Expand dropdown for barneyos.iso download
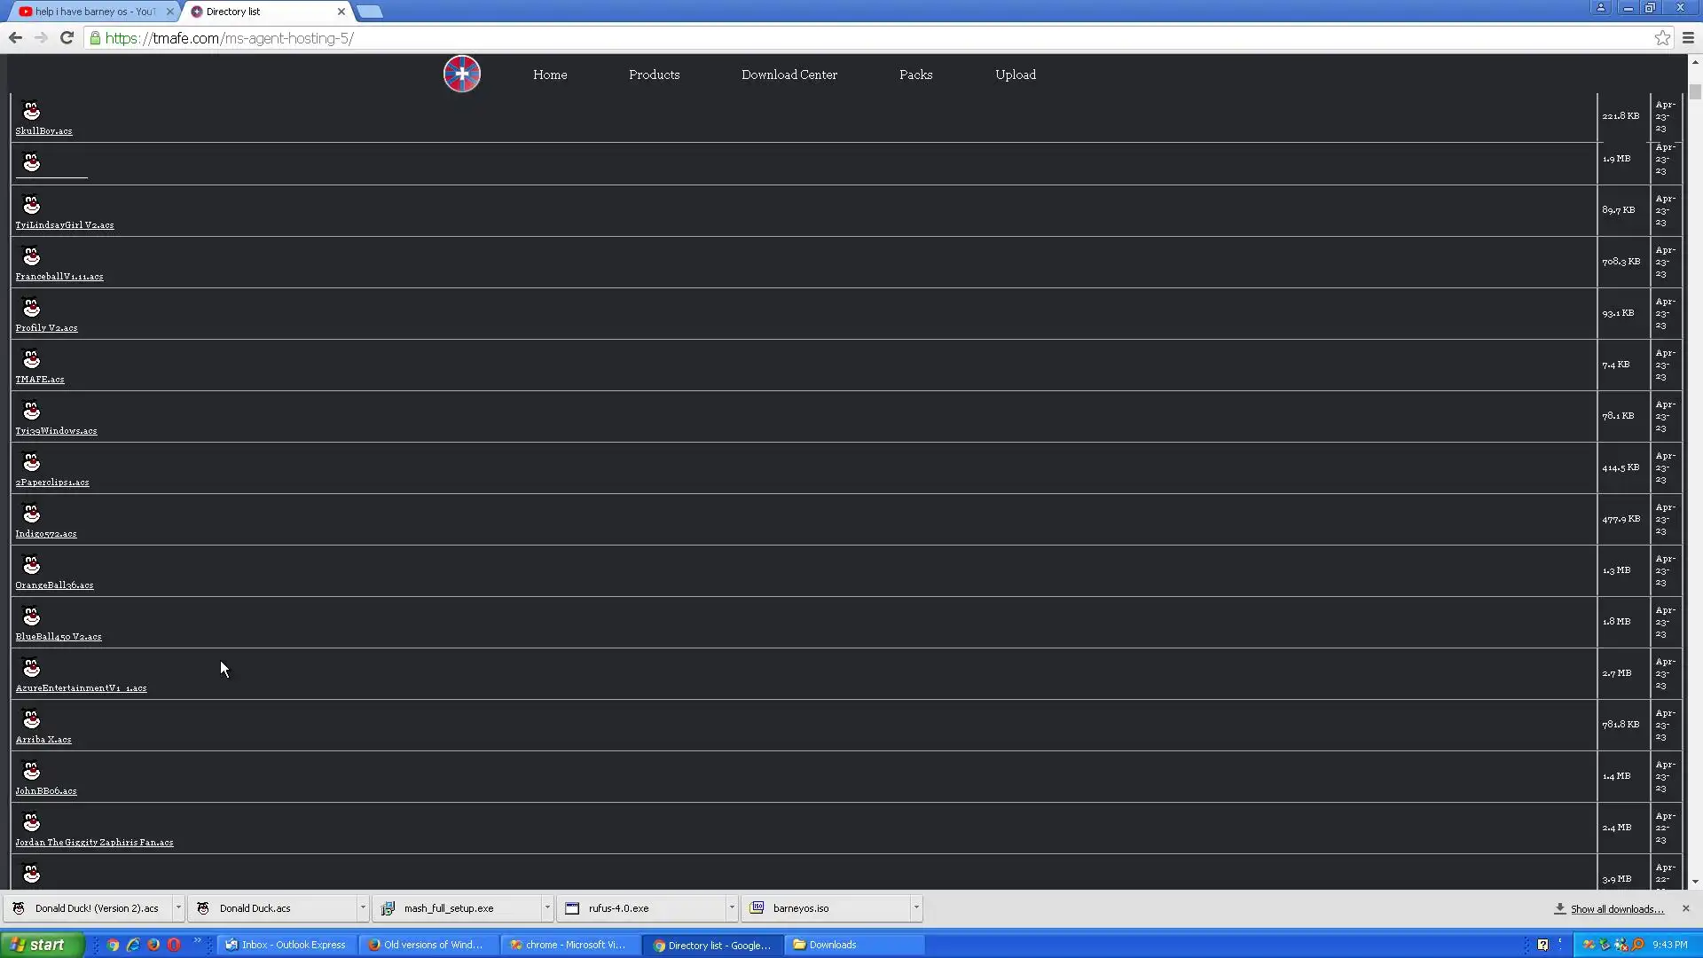The image size is (1703, 958). point(915,907)
